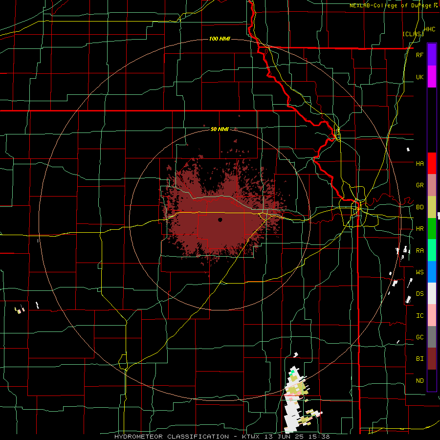Click the 15:38 time stamp

coord(320,437)
